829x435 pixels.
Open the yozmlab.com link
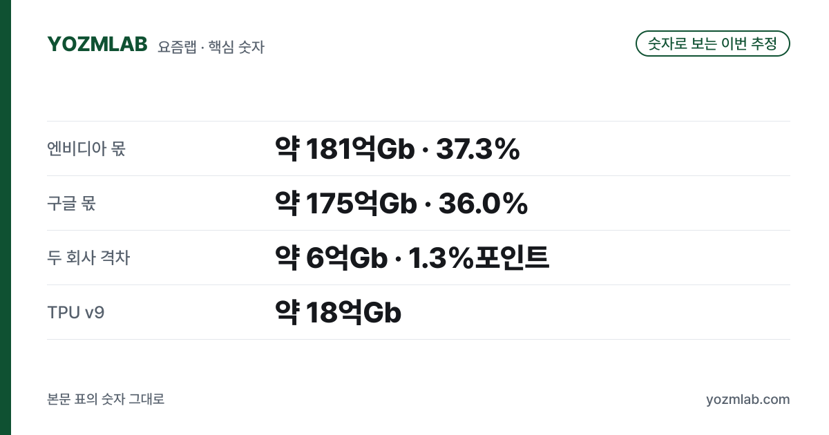(x=748, y=400)
